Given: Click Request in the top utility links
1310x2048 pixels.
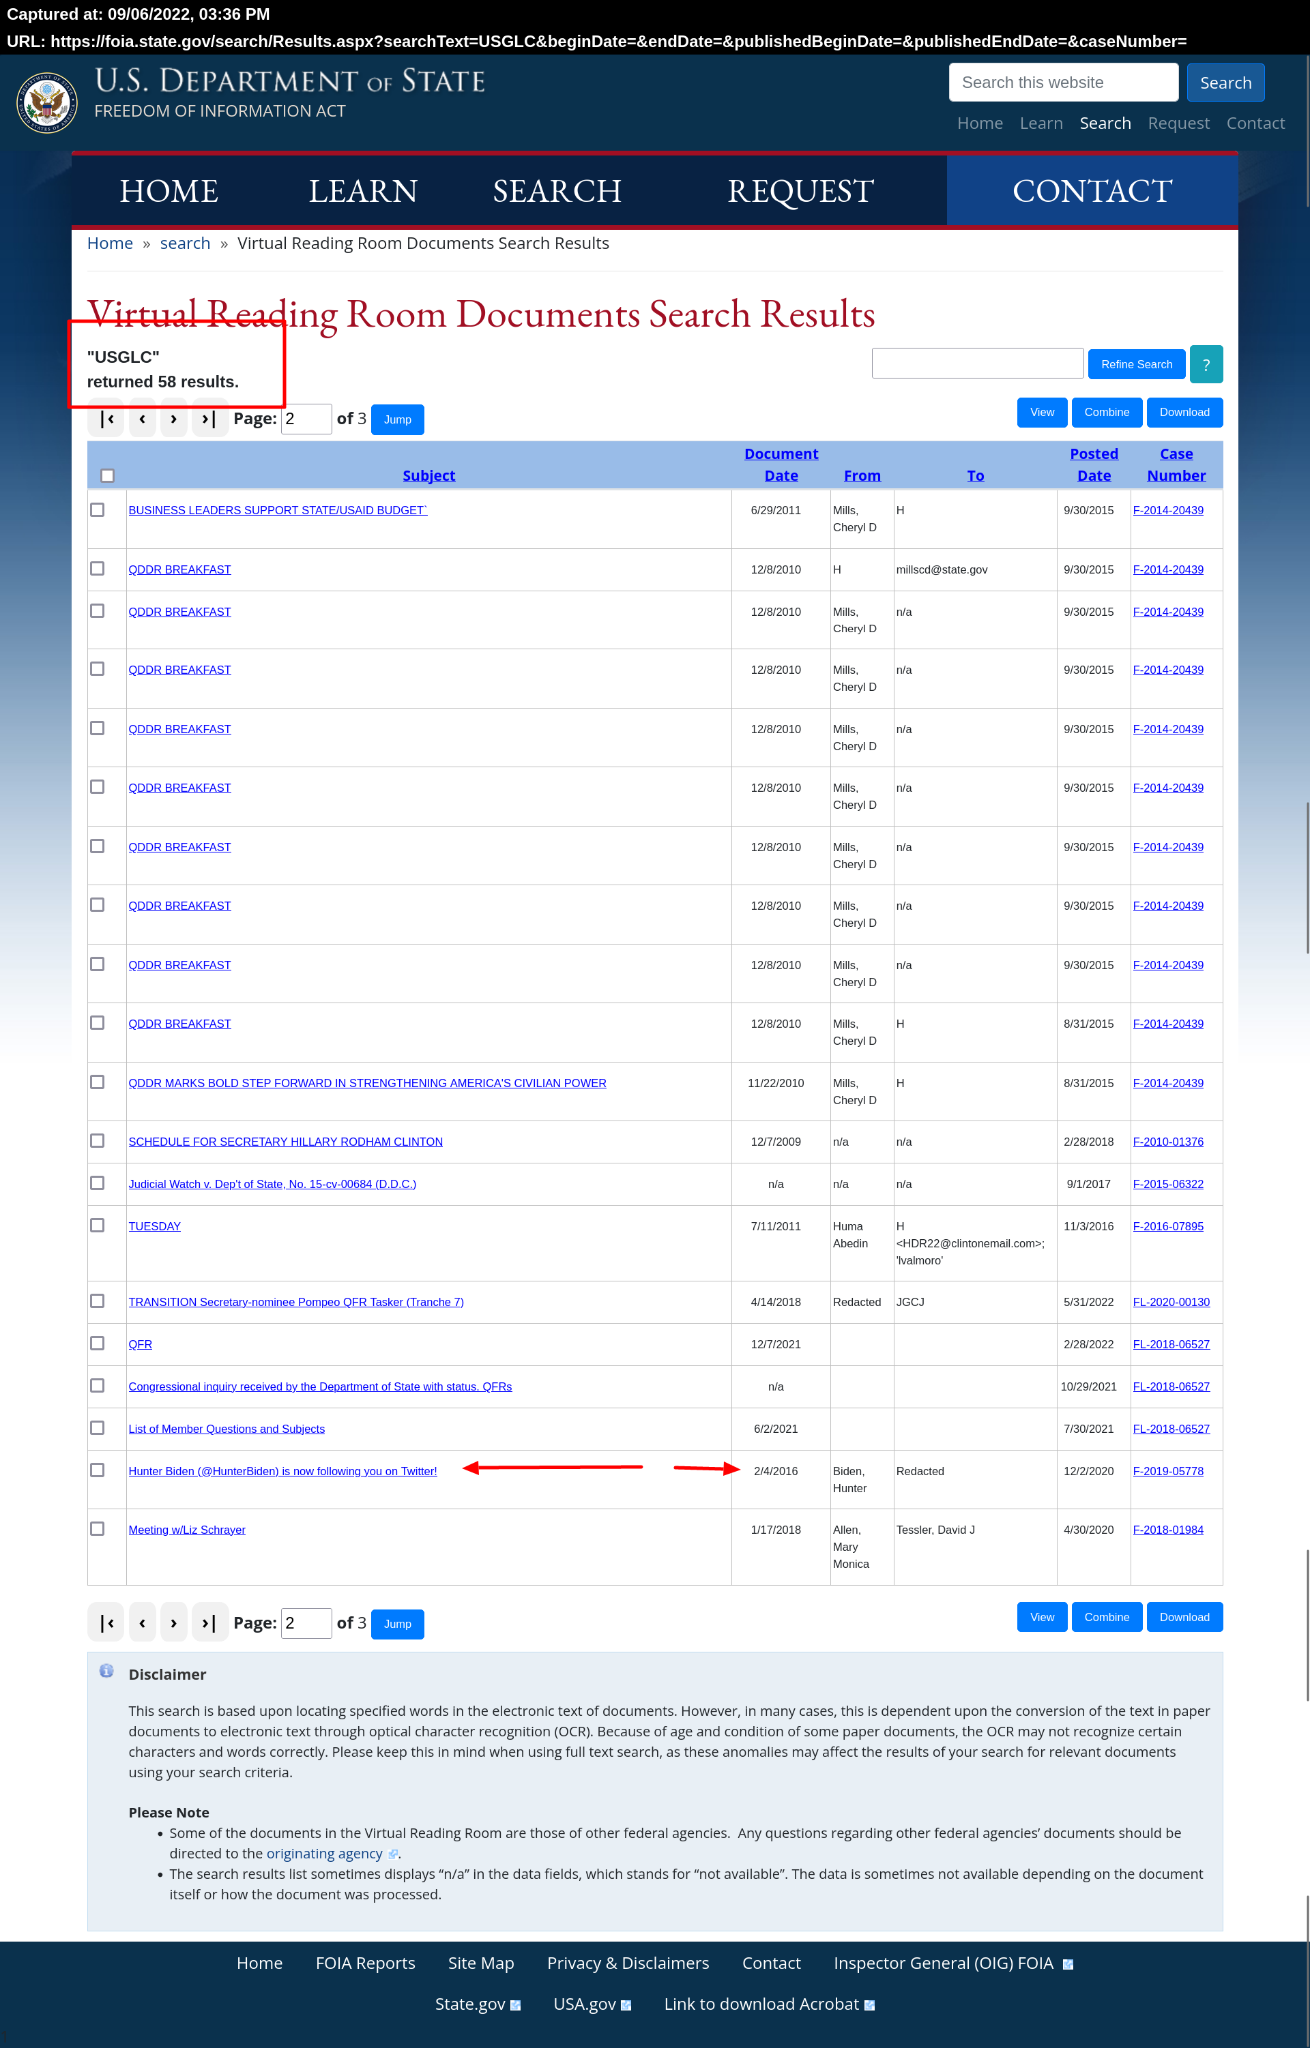Looking at the screenshot, I should 1178,123.
